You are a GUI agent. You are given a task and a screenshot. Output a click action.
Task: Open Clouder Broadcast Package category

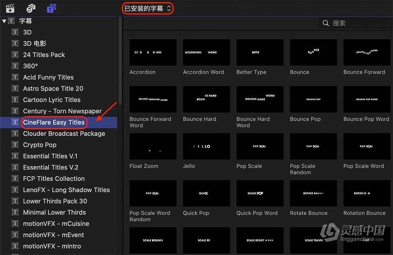(x=59, y=133)
